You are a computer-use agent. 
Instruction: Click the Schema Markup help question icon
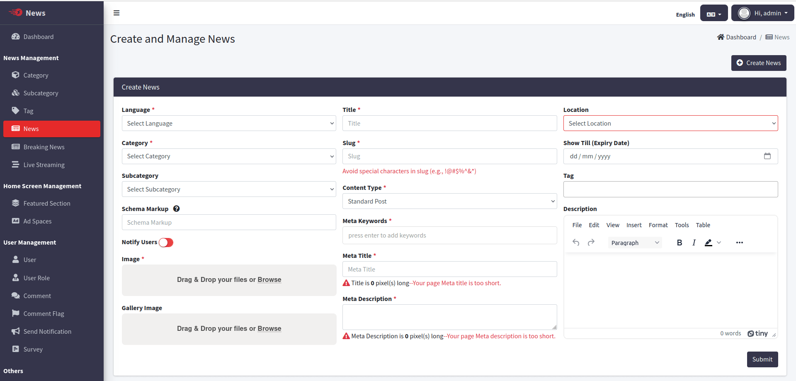click(176, 209)
